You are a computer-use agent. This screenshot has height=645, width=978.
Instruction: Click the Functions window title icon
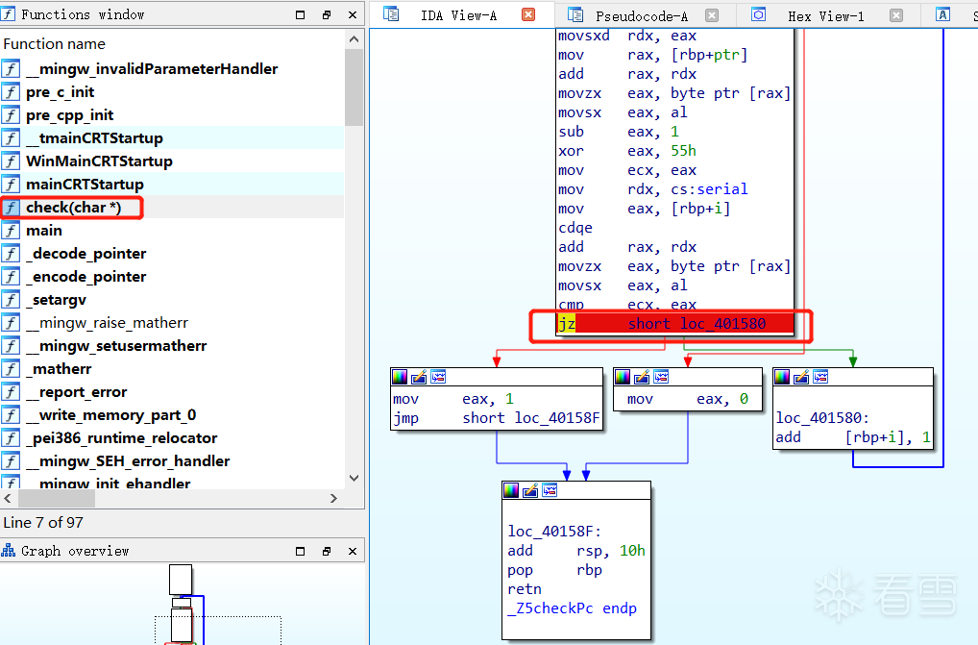(8, 13)
